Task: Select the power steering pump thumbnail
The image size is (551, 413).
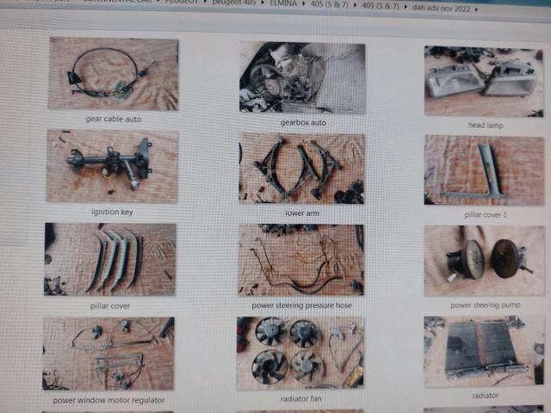Action: [x=485, y=262]
